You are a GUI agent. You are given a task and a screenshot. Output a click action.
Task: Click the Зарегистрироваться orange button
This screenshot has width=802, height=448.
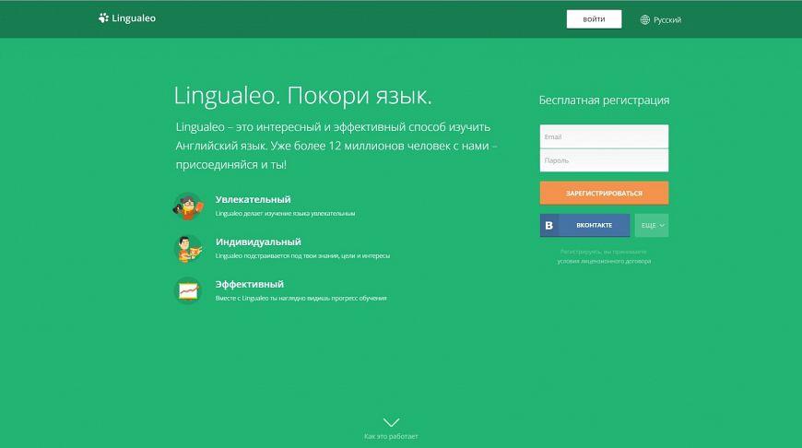(x=604, y=194)
